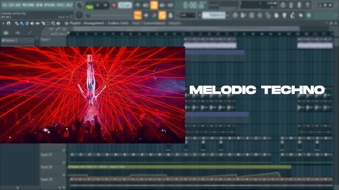Click the master volume knob
The image size is (339, 190).
click(x=80, y=5)
